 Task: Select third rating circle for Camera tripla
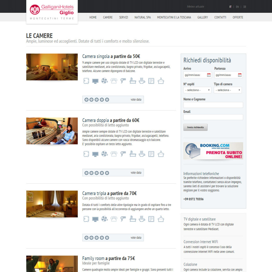point(97,238)
